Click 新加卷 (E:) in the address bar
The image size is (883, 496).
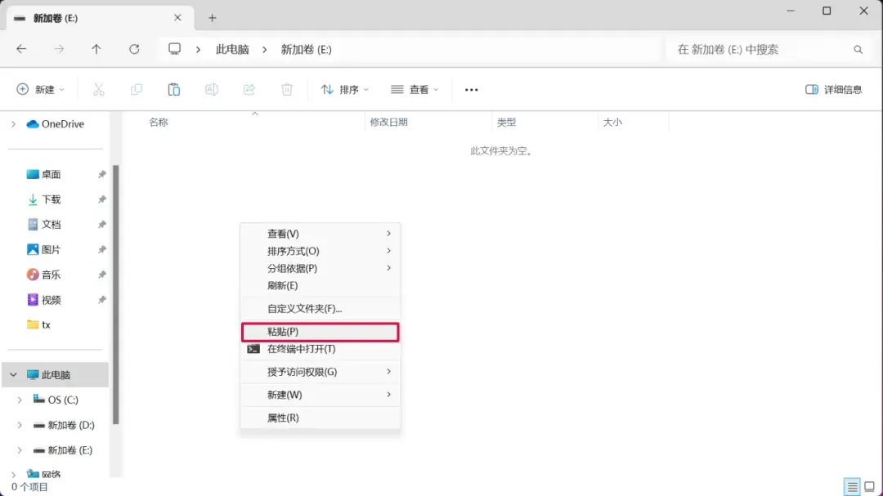(x=306, y=50)
